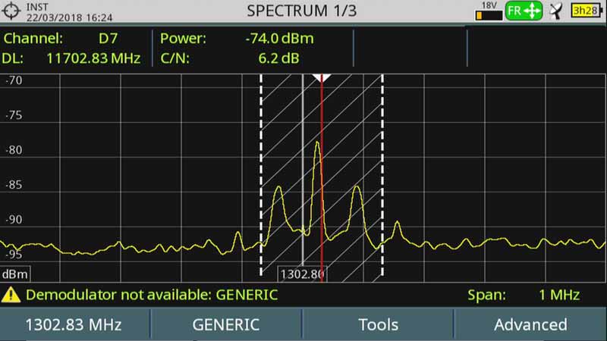The image size is (607, 341).
Task: Click the left dashed bandwidth boundary line
Action: (261, 175)
